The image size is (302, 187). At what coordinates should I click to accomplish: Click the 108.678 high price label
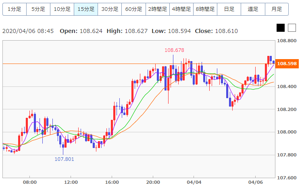click(x=174, y=50)
